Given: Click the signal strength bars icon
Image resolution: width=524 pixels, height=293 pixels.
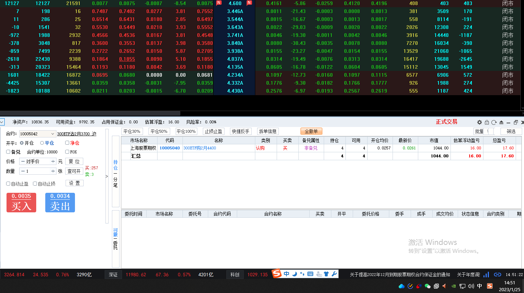Looking at the screenshot, I should pyautogui.click(x=486, y=275).
